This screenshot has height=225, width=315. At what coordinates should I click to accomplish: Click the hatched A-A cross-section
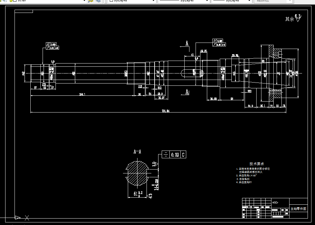pos(137,173)
